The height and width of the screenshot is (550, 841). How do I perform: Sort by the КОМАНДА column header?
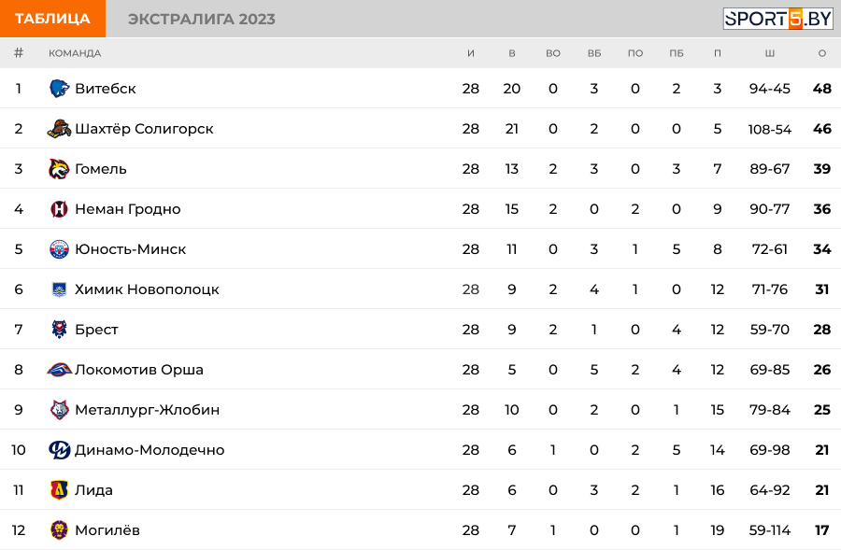point(75,53)
